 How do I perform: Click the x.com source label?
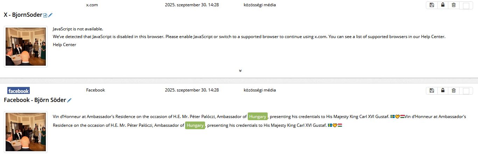92,5
